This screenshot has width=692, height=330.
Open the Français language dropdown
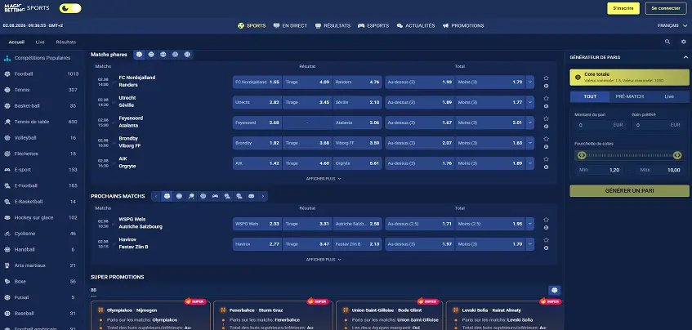(x=672, y=25)
